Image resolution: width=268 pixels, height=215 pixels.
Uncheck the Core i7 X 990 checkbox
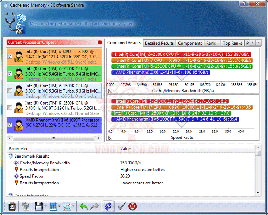pyautogui.click(x=10, y=57)
